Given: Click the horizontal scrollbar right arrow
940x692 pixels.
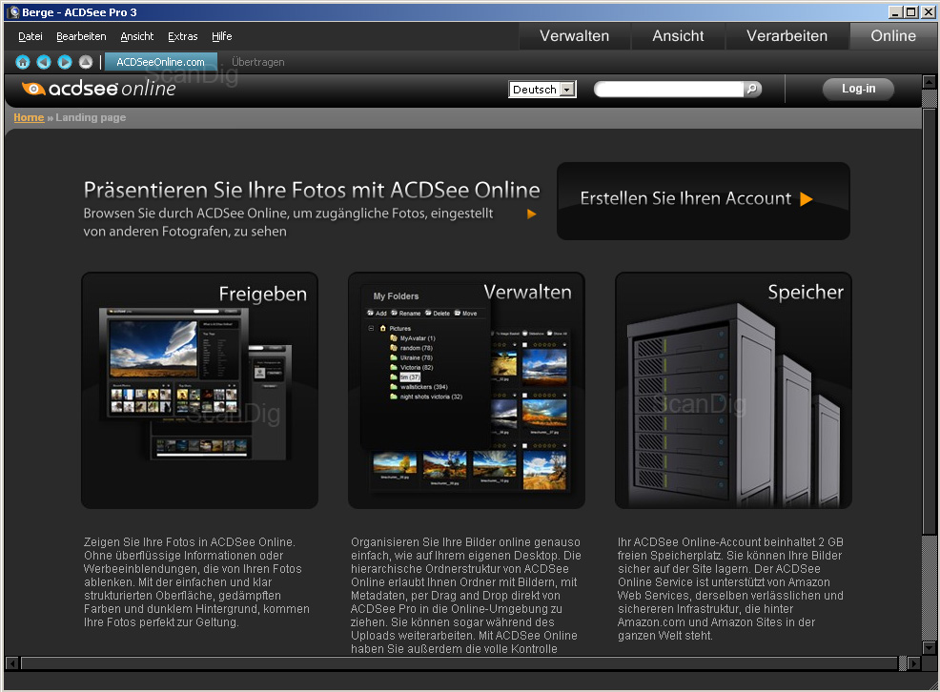Looking at the screenshot, I should click(x=913, y=662).
